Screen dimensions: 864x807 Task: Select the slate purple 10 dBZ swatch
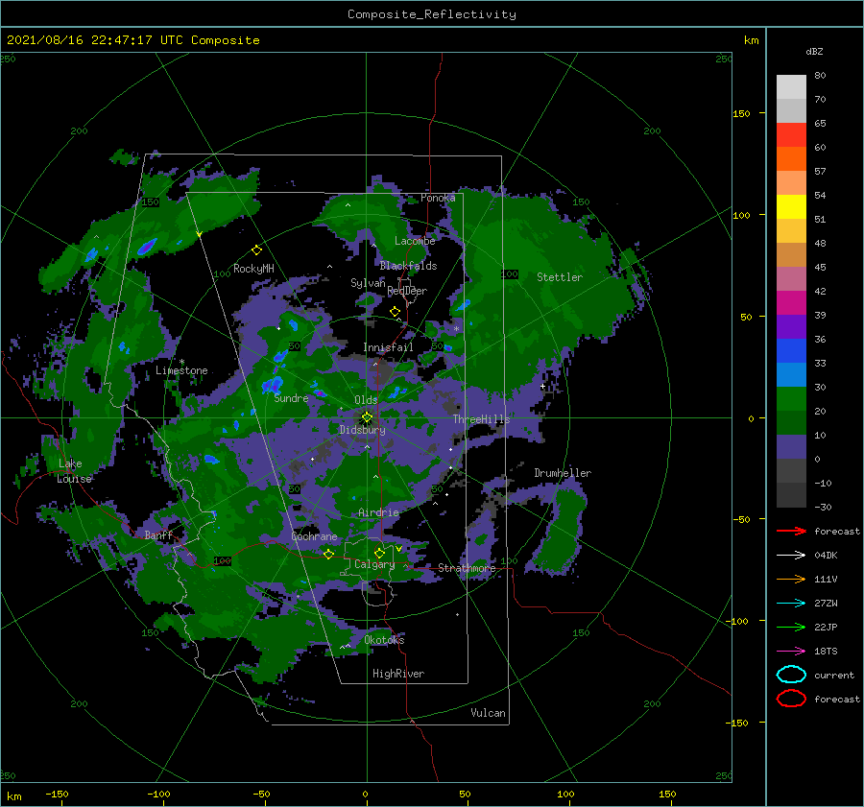[791, 446]
